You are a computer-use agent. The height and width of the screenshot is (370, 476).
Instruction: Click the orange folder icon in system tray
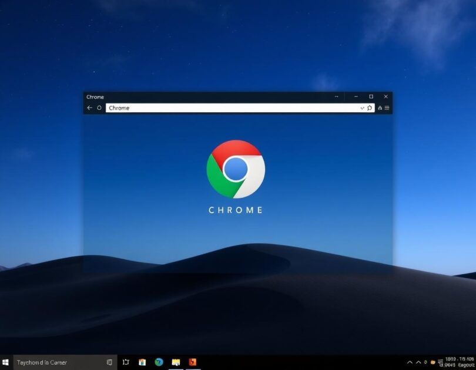pyautogui.click(x=433, y=362)
